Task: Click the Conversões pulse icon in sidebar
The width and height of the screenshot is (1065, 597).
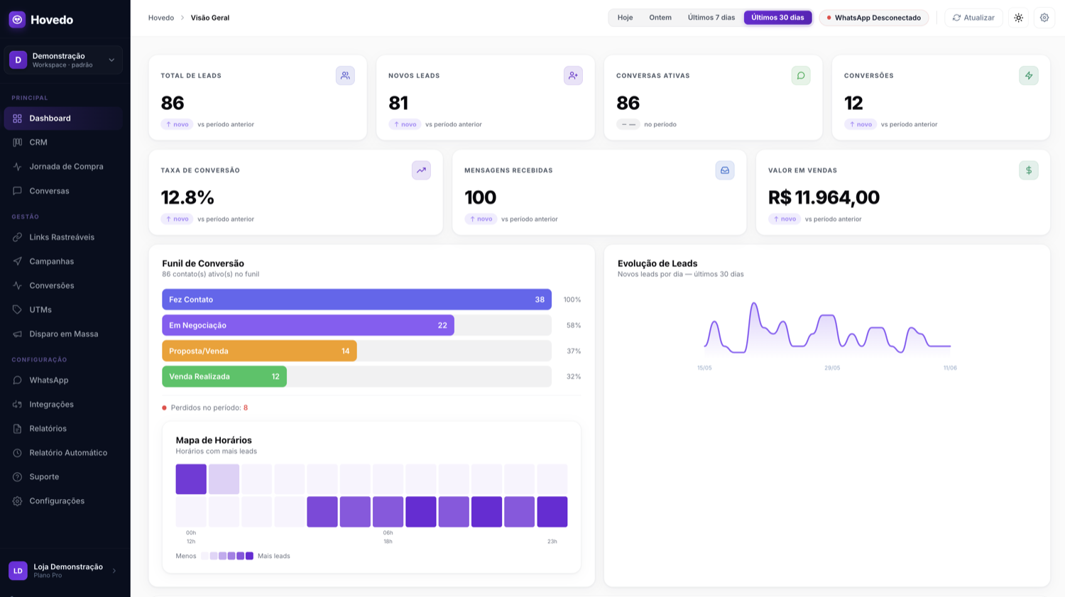Action: click(17, 285)
